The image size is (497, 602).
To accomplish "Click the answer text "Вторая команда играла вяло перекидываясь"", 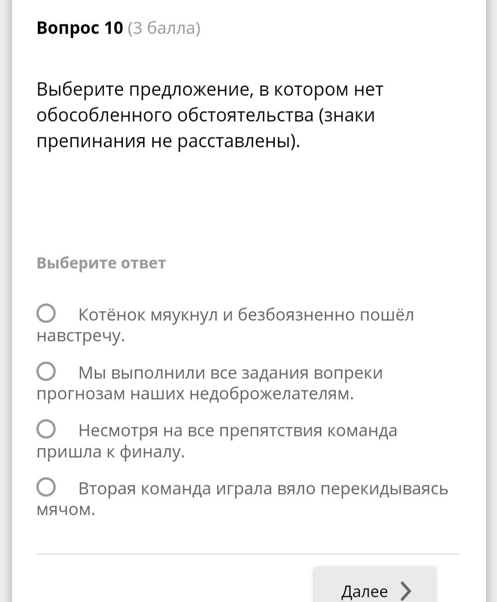I will pos(263,488).
